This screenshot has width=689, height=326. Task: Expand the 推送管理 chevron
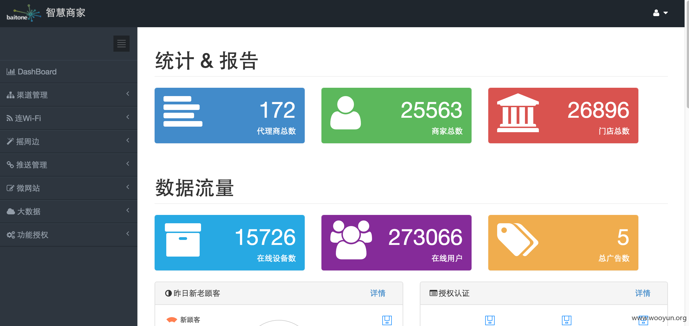(x=128, y=164)
